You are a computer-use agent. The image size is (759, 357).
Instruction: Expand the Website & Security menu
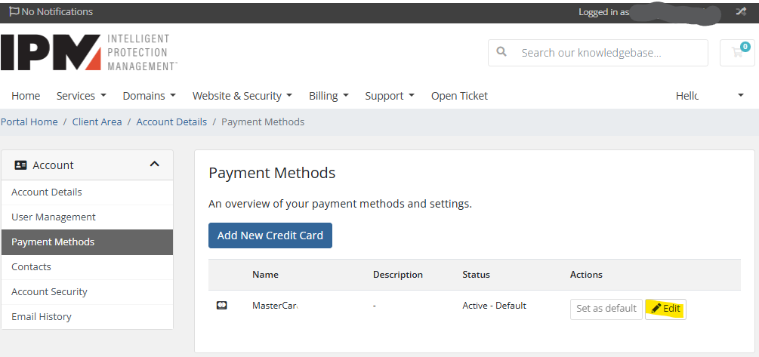point(242,96)
